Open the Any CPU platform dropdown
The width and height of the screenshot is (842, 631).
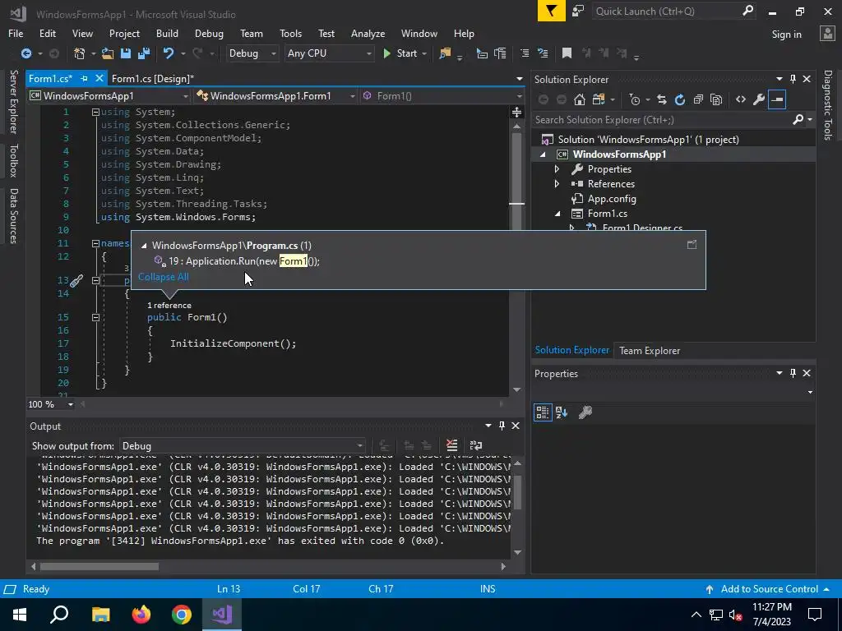(329, 53)
